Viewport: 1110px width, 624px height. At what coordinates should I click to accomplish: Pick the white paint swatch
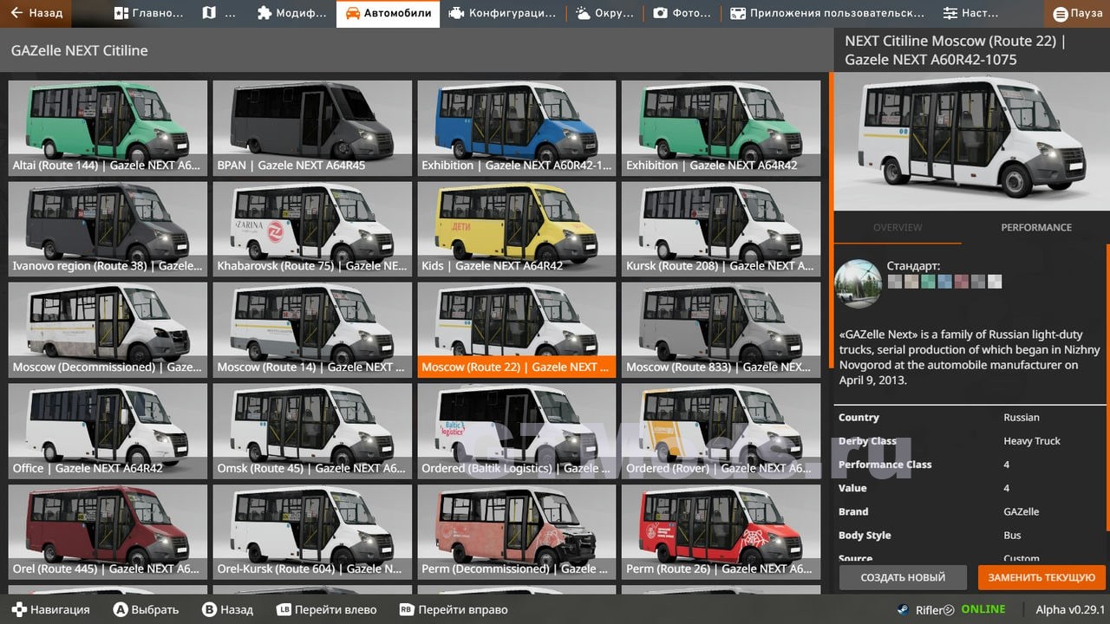(995, 282)
